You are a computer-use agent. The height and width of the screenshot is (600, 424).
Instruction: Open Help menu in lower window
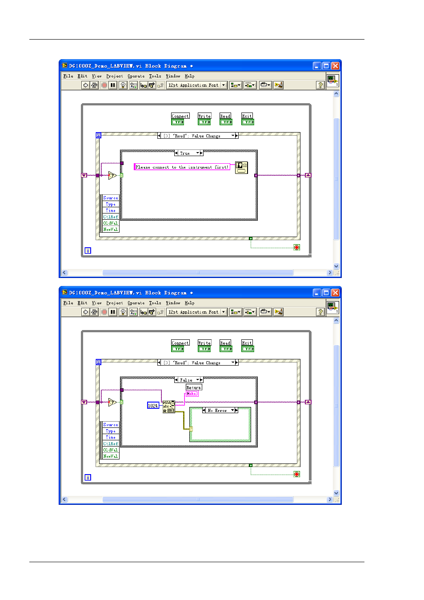click(189, 303)
